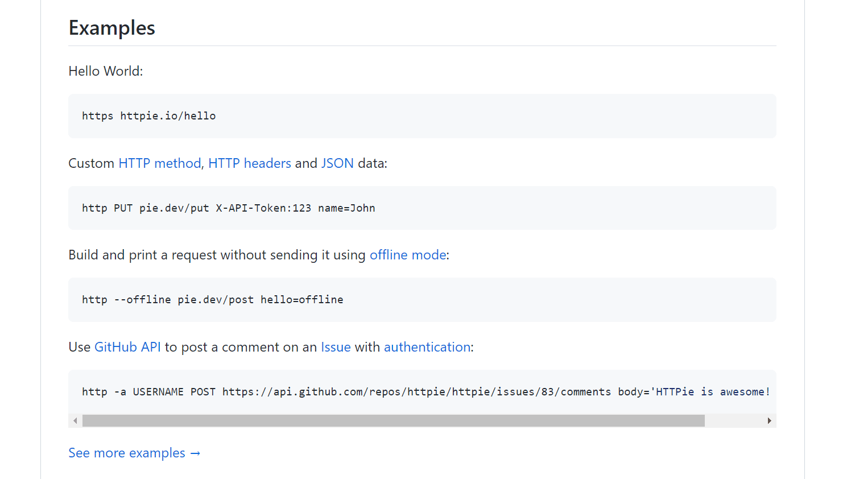
Task: Click the left arrow of horizontal scrollbar
Action: point(75,421)
